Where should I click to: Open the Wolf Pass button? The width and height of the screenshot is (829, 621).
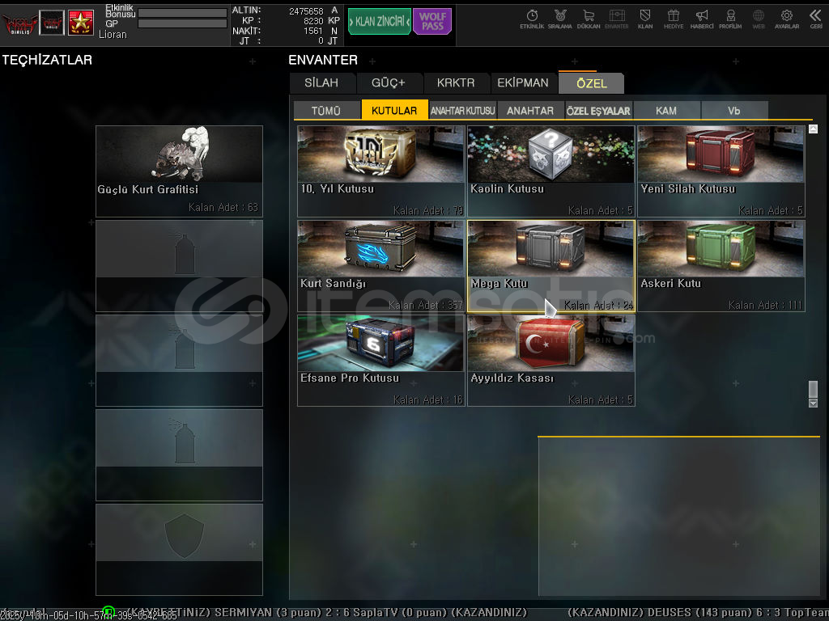coord(432,22)
